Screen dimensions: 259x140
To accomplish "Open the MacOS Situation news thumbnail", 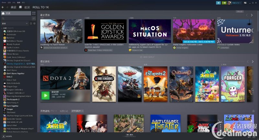I will [150, 31].
